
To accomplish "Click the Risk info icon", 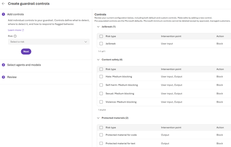I will tap(15, 36).
